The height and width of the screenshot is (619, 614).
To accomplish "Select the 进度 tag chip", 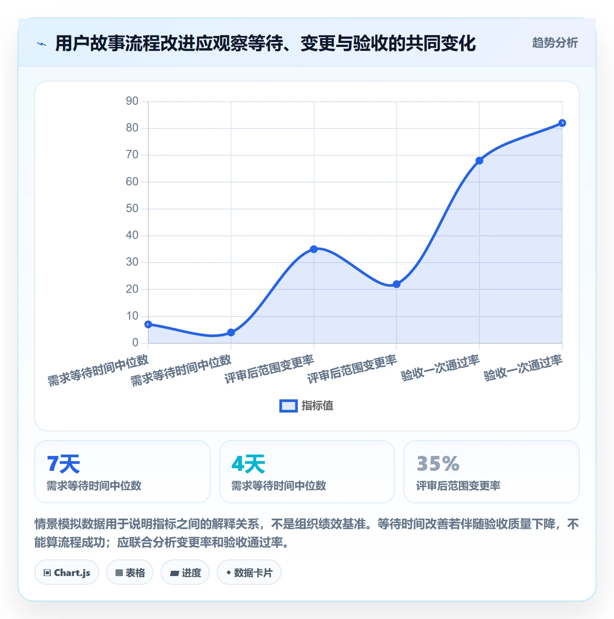I will click(x=185, y=573).
